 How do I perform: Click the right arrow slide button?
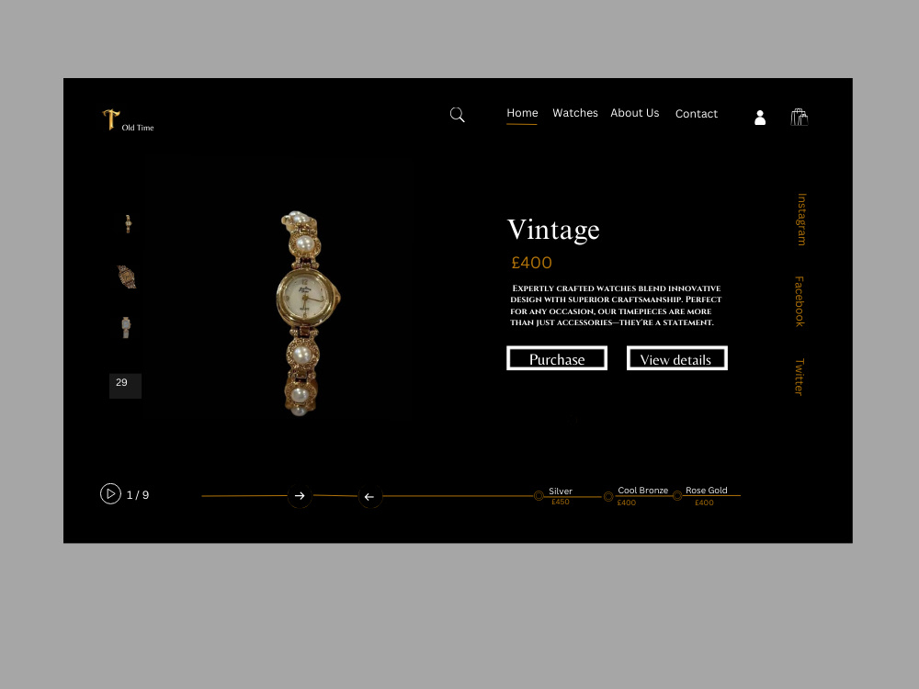pos(300,496)
